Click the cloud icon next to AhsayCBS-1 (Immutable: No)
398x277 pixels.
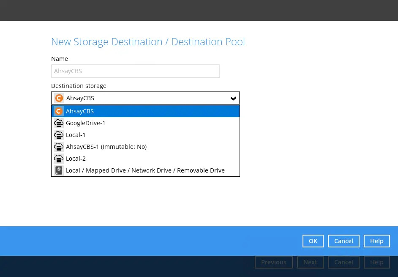tap(59, 147)
